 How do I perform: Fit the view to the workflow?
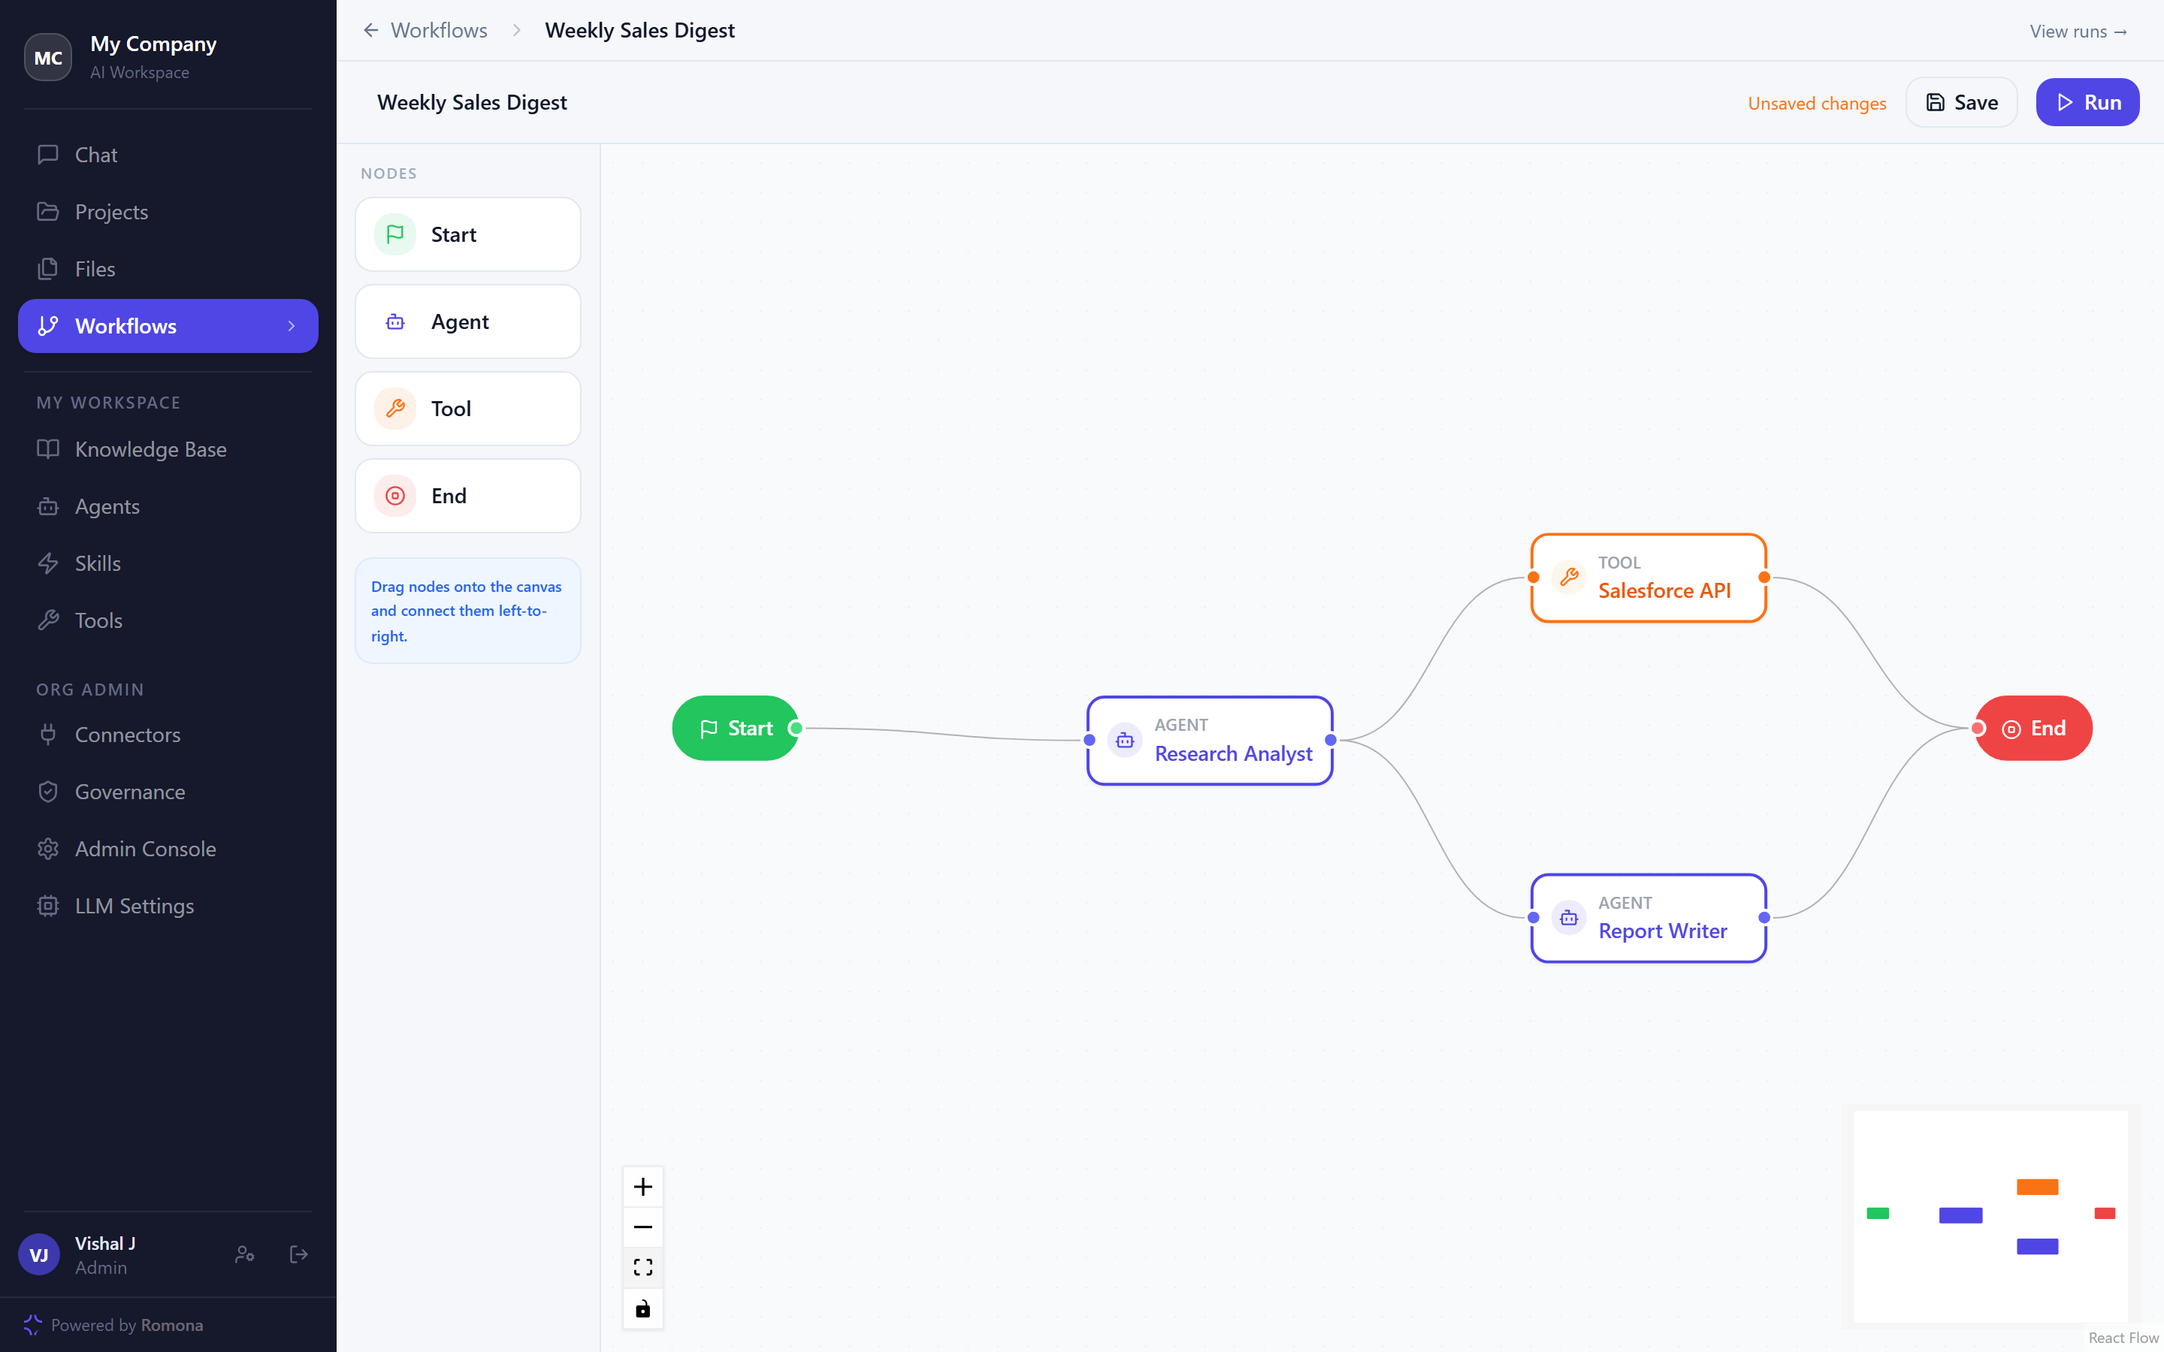point(643,1268)
